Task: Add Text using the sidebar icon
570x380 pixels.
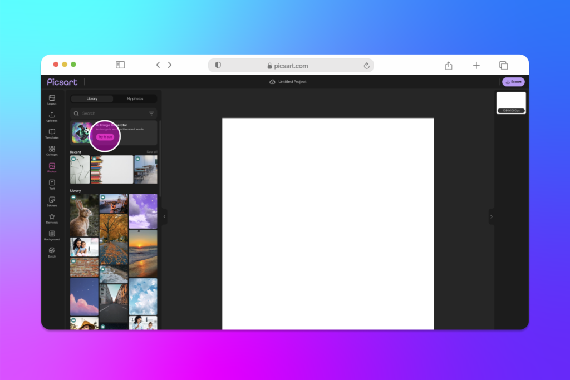Action: pos(51,184)
